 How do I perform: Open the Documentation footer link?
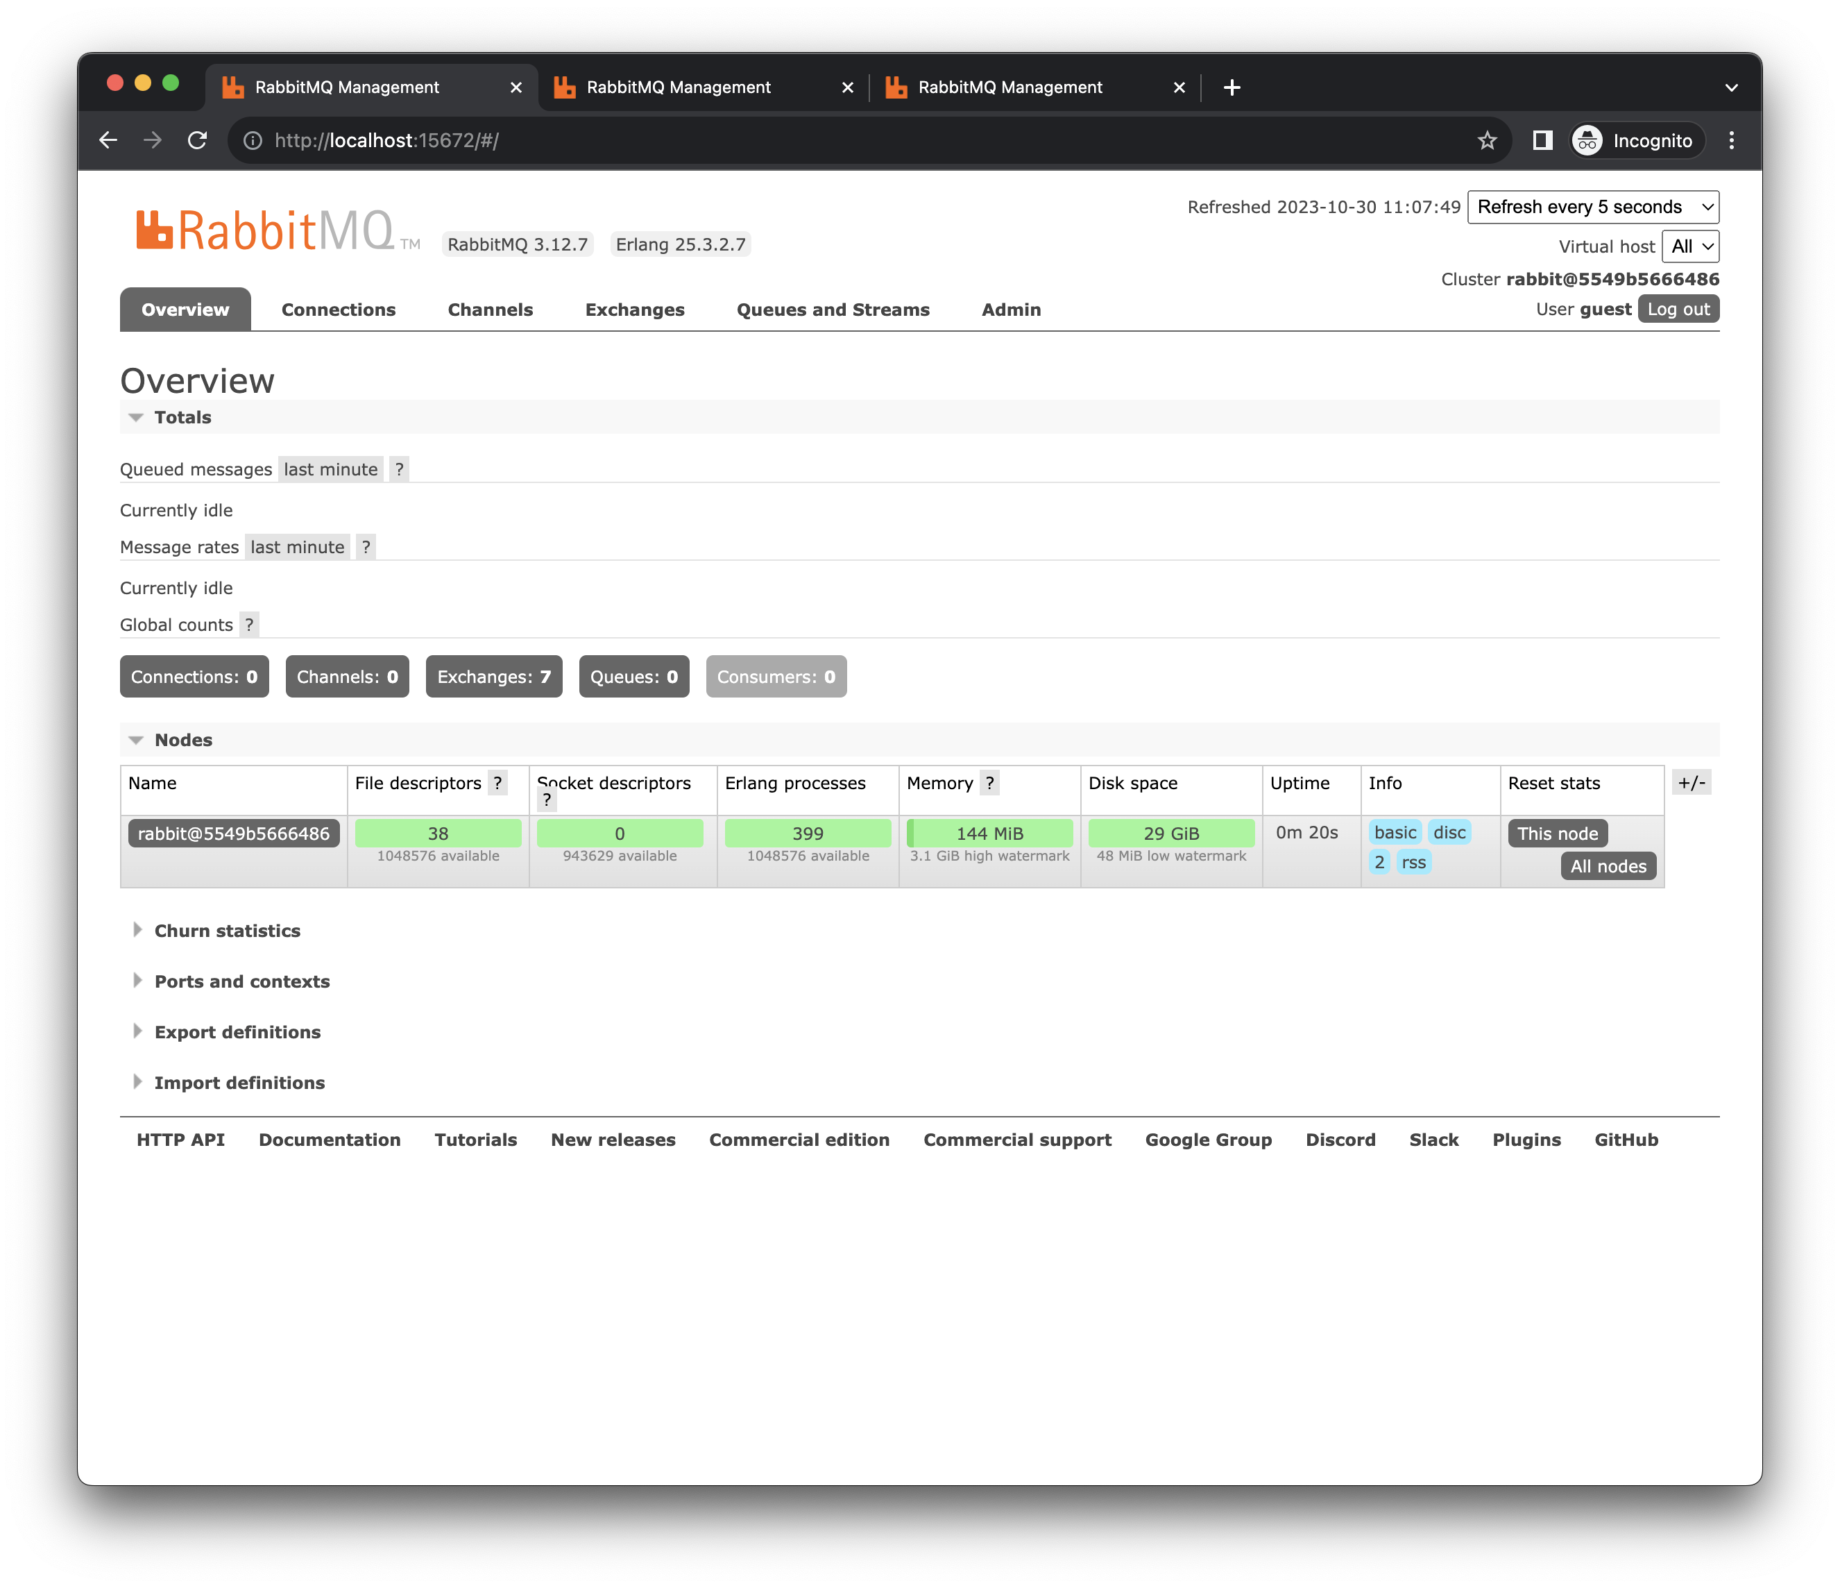click(x=330, y=1140)
